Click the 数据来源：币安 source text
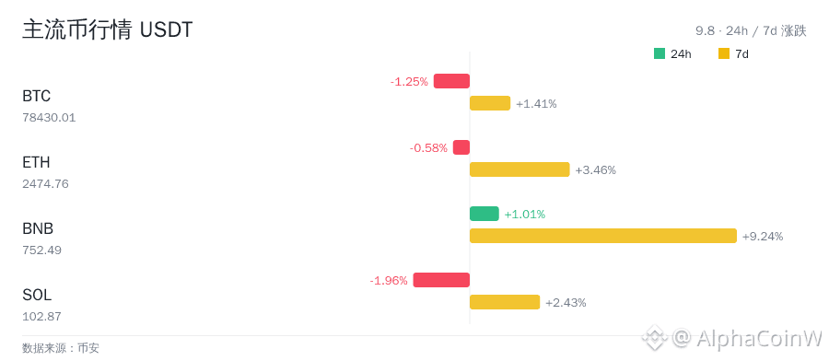The width and height of the screenshot is (829, 361). tap(60, 348)
